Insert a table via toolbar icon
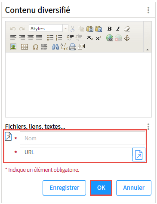This screenshot has height=204, width=157. pyautogui.click(x=25, y=46)
